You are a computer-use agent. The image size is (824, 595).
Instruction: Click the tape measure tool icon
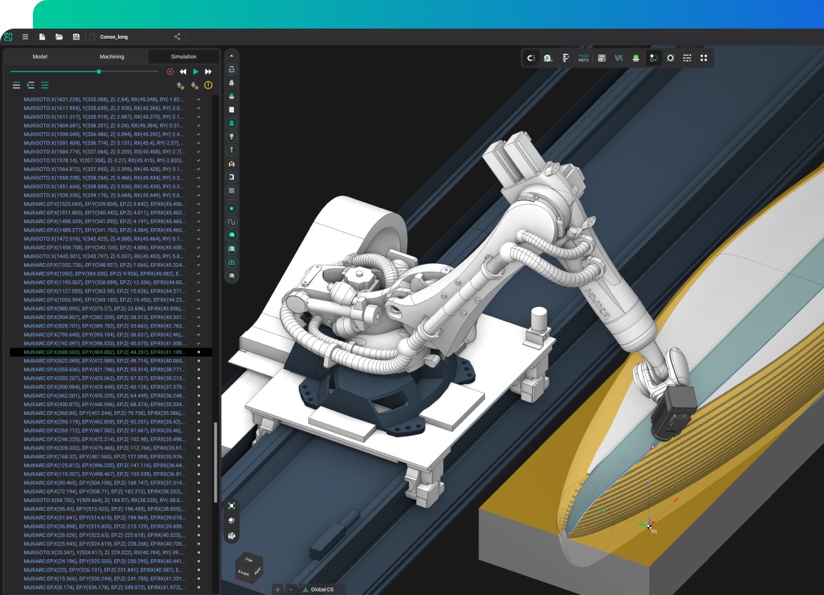pyautogui.click(x=548, y=58)
